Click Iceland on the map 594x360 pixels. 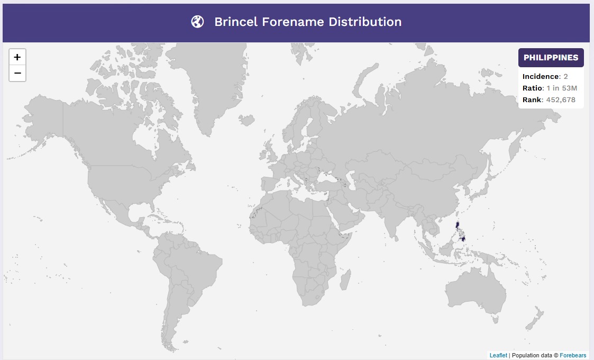246,120
